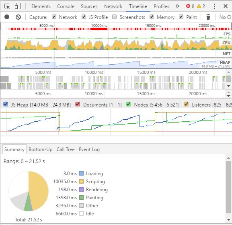Viewport: 232px width, 225px height.
Task: Open the more tabs double chevron
Action: 177,6
